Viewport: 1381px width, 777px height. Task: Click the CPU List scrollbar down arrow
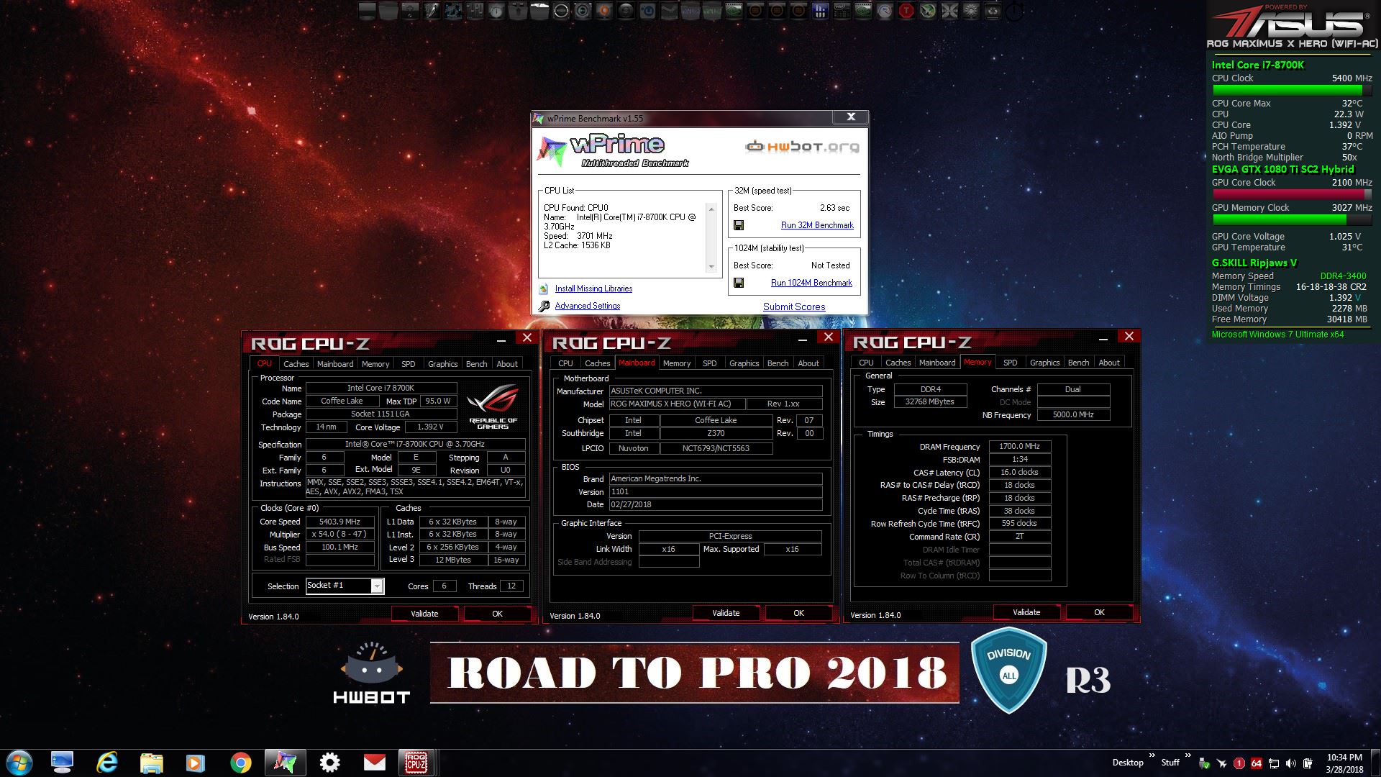coord(711,267)
